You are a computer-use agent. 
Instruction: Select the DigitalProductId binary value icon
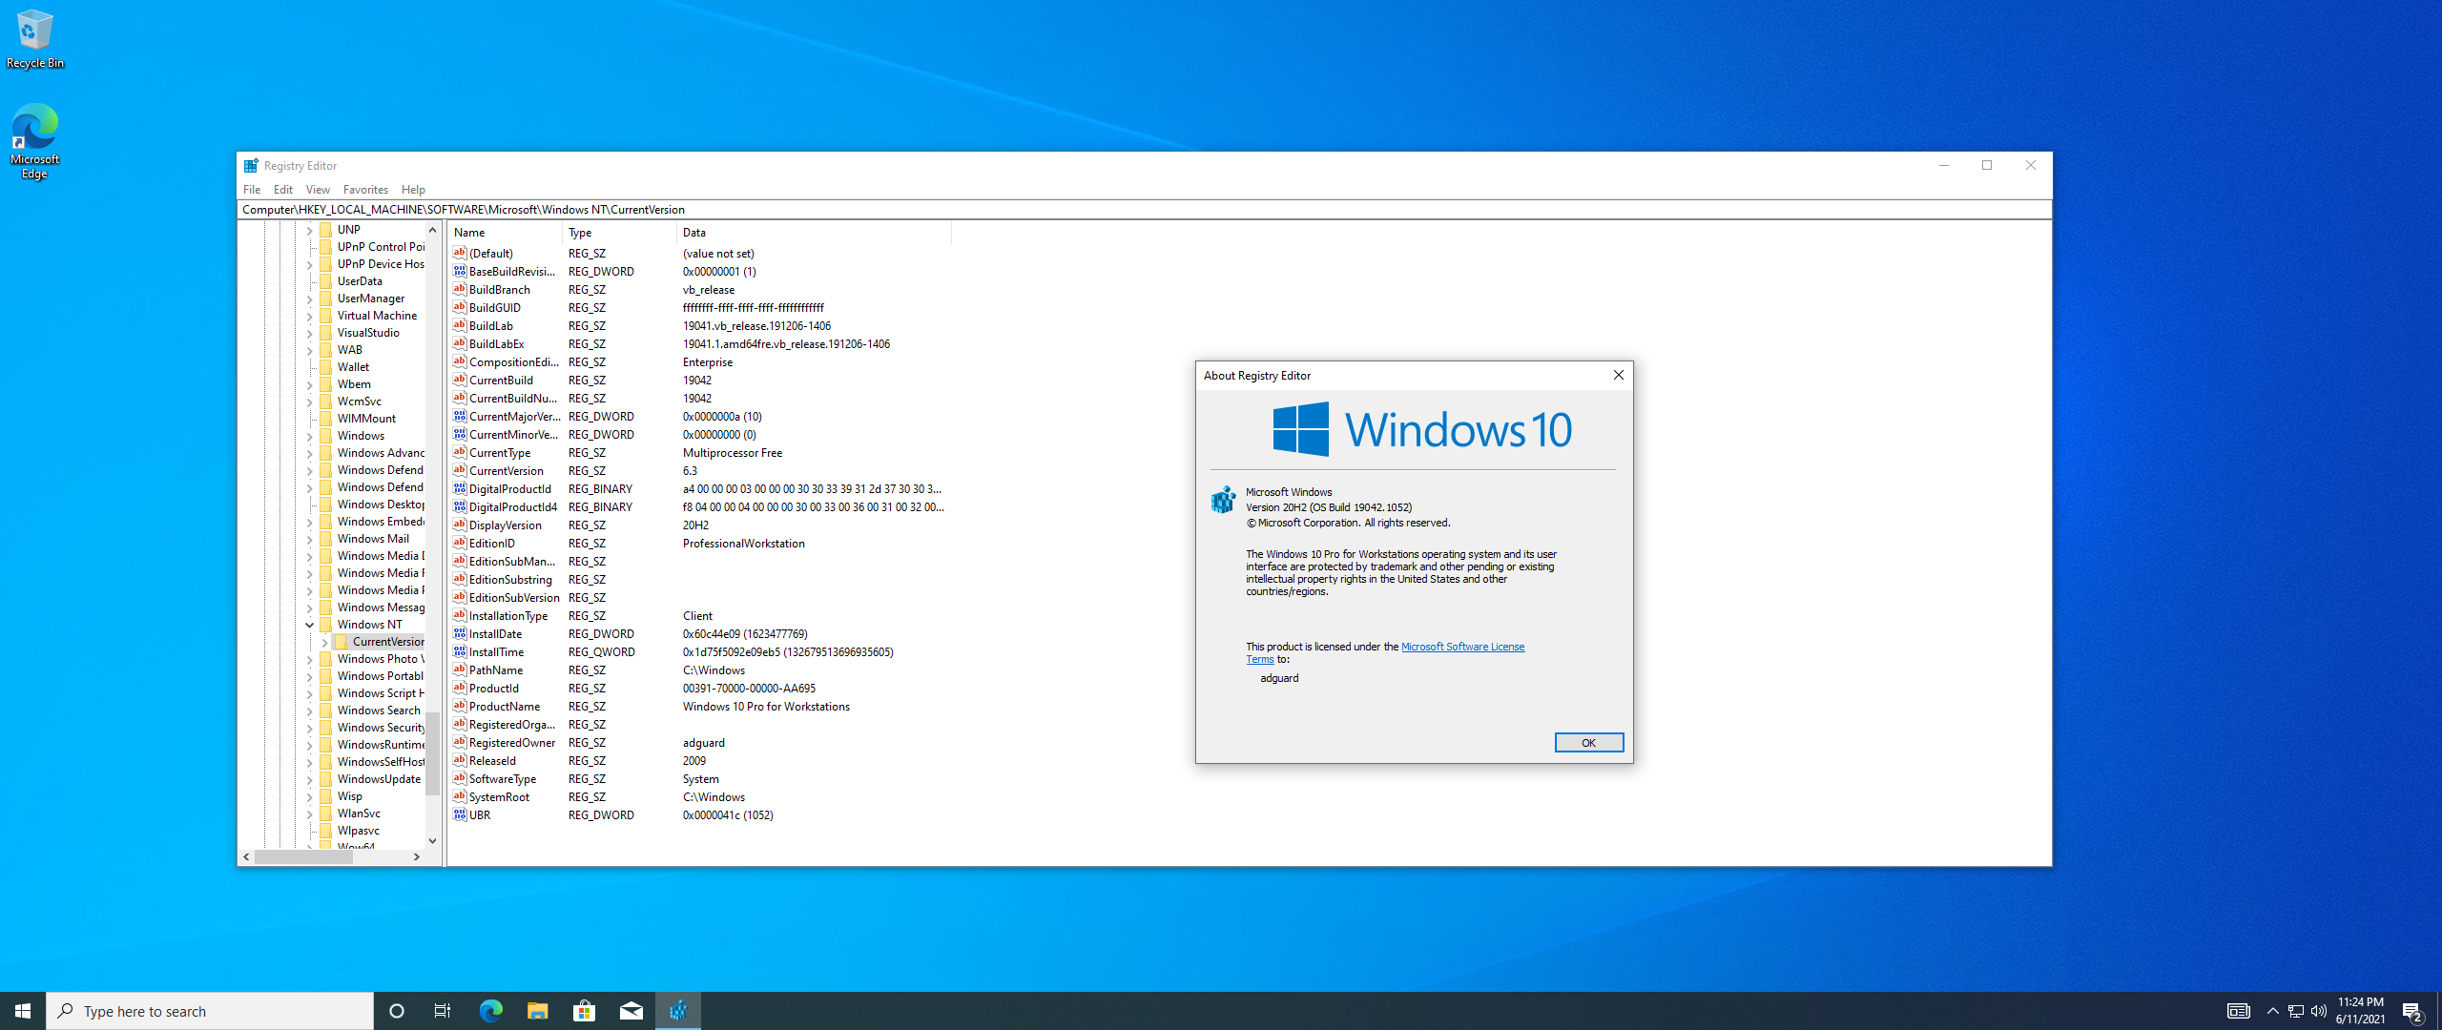[460, 488]
